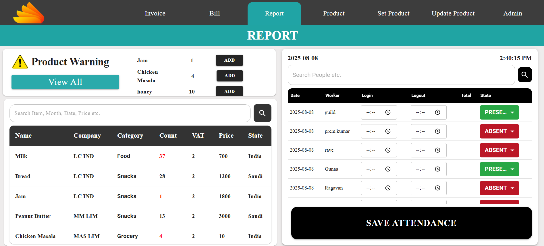This screenshot has width=544, height=246.
Task: Open clock picker in guild's Login field
Action: 388,112
